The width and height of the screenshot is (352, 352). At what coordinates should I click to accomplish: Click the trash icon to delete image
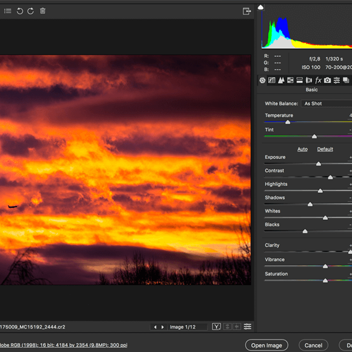click(43, 11)
